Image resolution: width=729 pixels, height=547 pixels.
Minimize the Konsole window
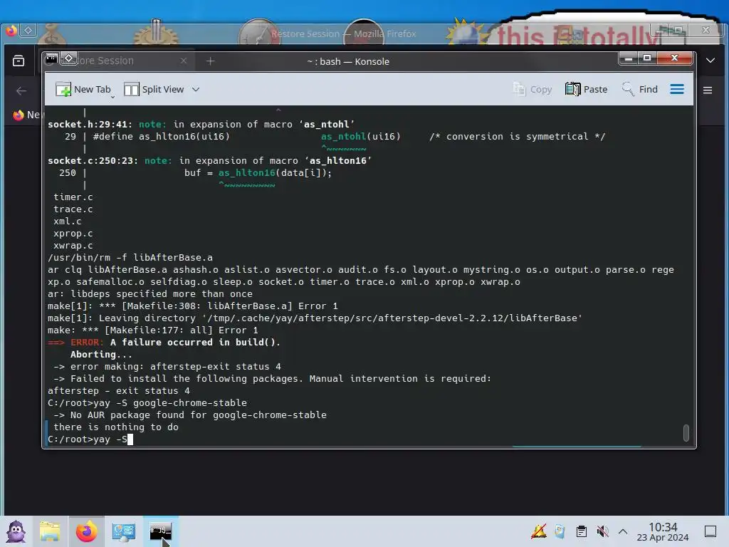[x=629, y=58]
